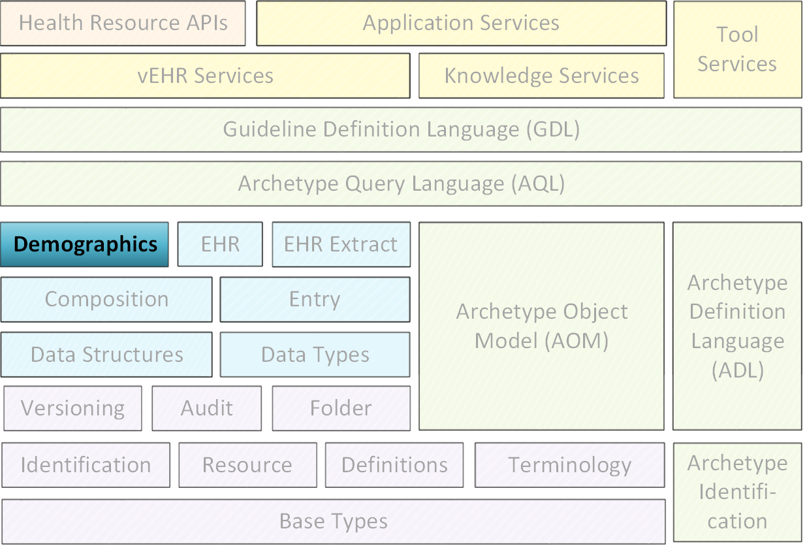Click the Base Types bar
The image size is (807, 548).
click(334, 521)
